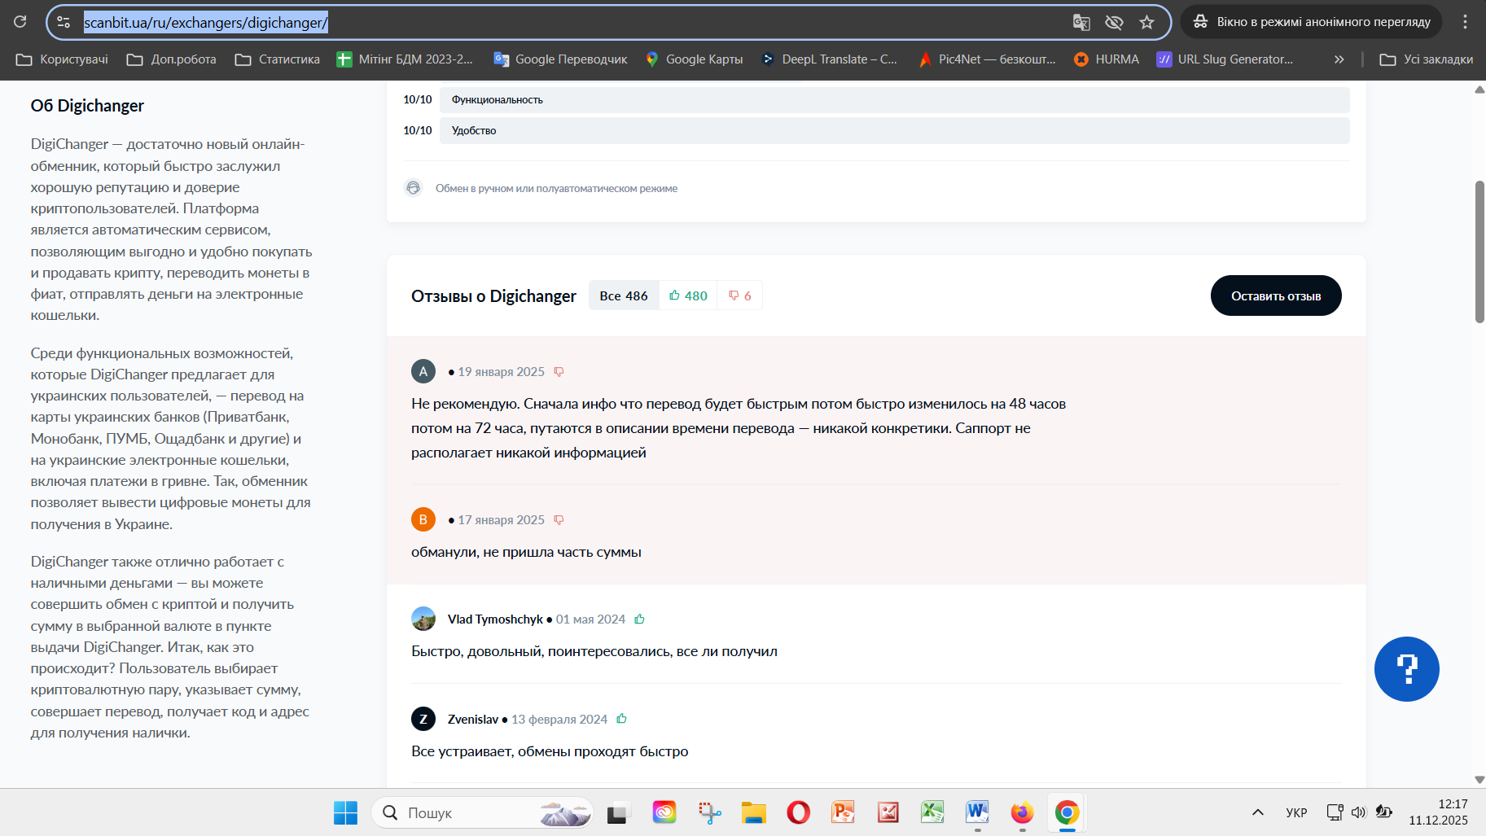Image resolution: width=1486 pixels, height=836 pixels.
Task: Open the volume control in system tray
Action: click(1358, 812)
